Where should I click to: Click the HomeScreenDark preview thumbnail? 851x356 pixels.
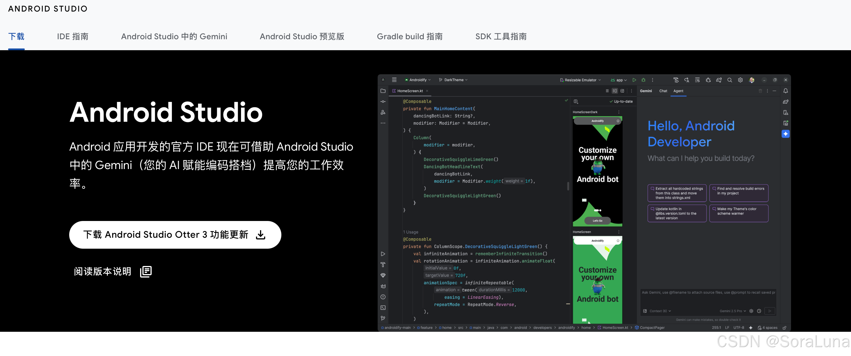coord(597,171)
